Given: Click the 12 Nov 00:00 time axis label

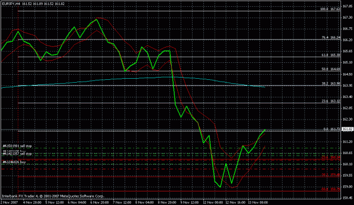Looking at the screenshot, I should click(x=213, y=202).
